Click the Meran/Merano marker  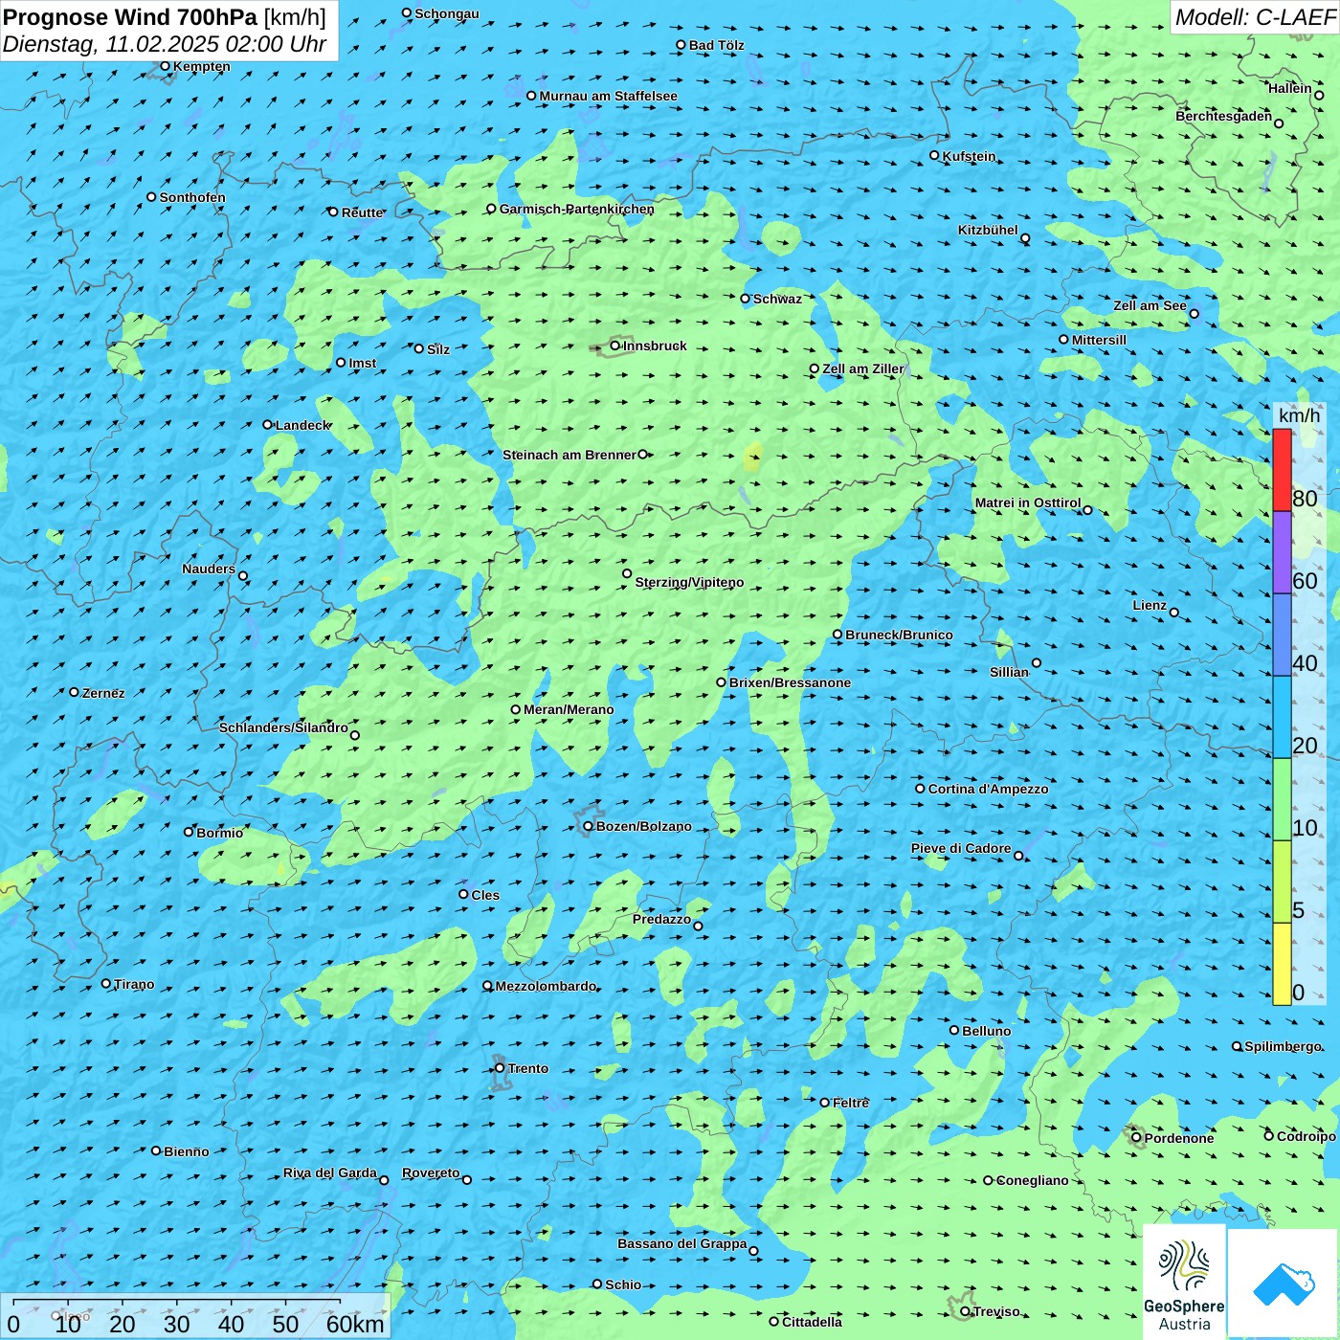tap(516, 709)
